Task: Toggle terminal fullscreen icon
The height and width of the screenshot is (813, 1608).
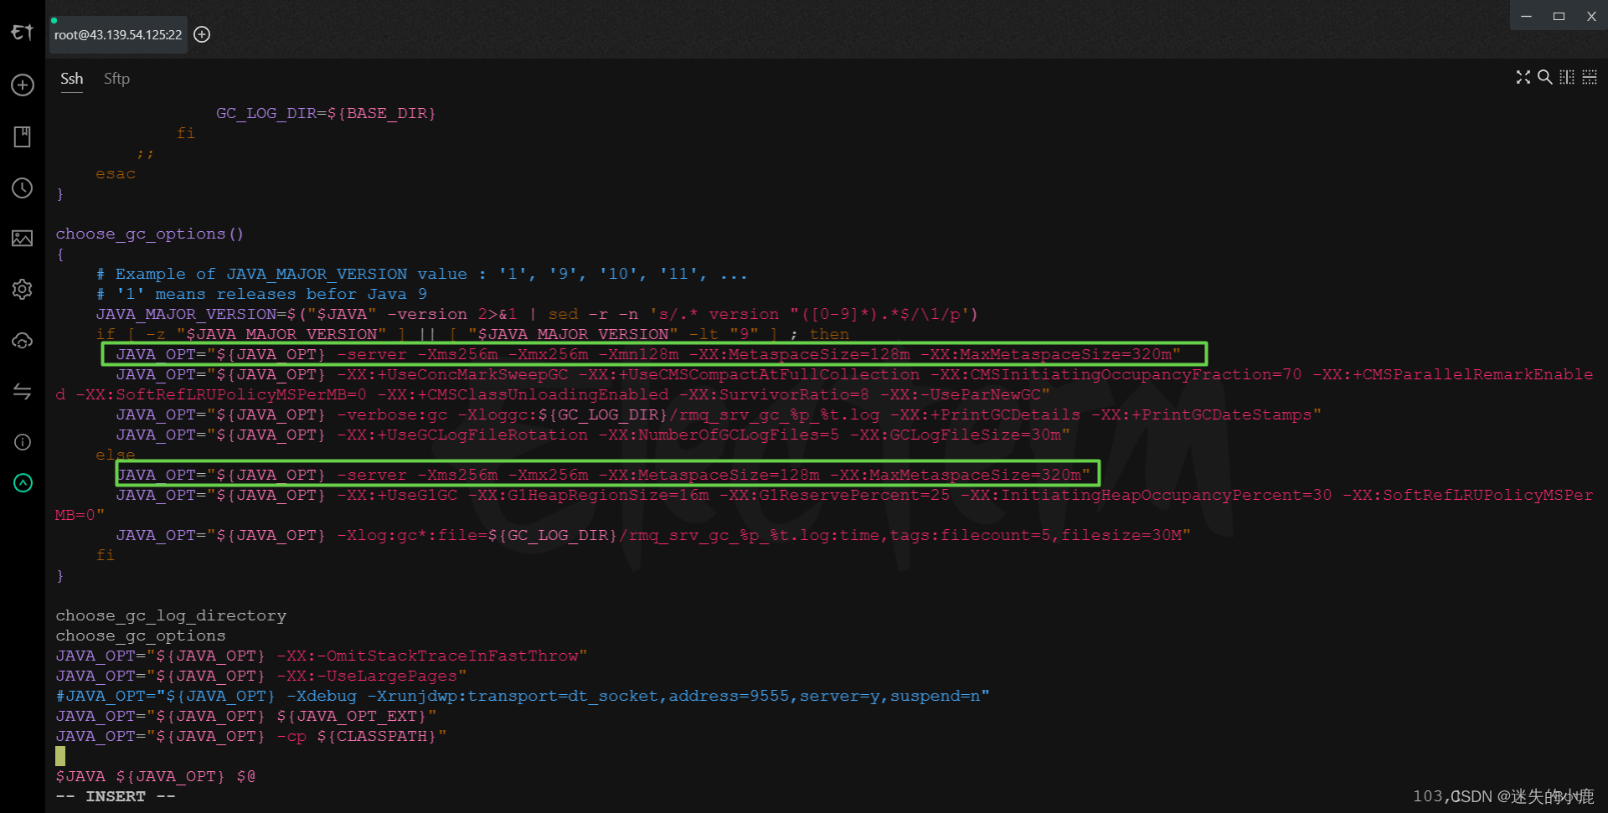Action: tap(1523, 77)
